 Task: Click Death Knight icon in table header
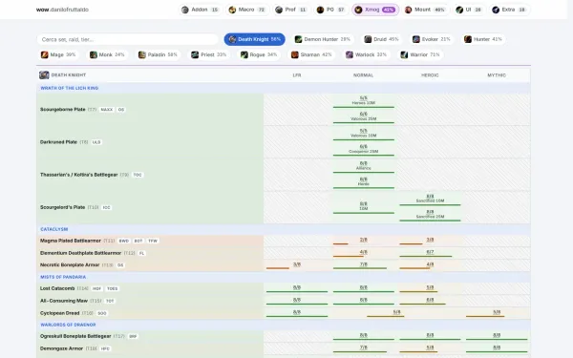point(44,74)
